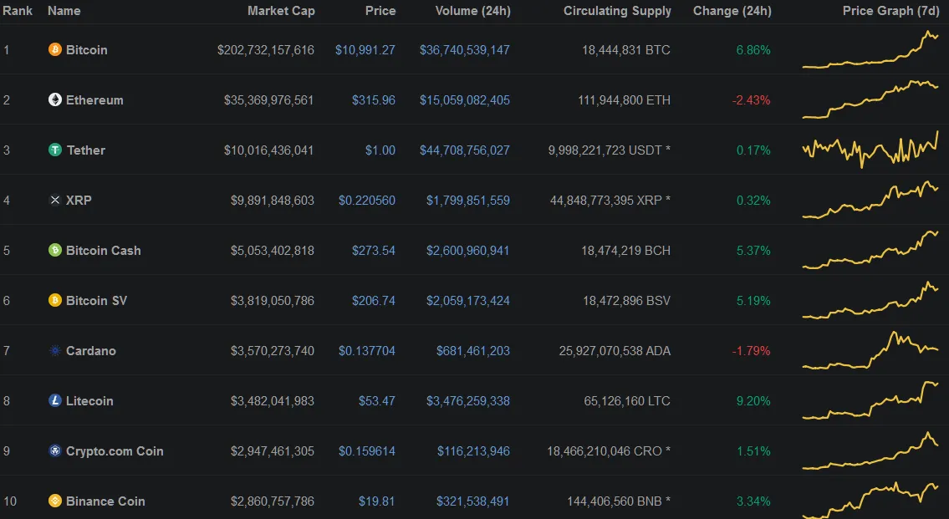Click Bitcoin volume $36,740,539,147
Image resolution: width=949 pixels, height=519 pixels.
pyautogui.click(x=465, y=50)
